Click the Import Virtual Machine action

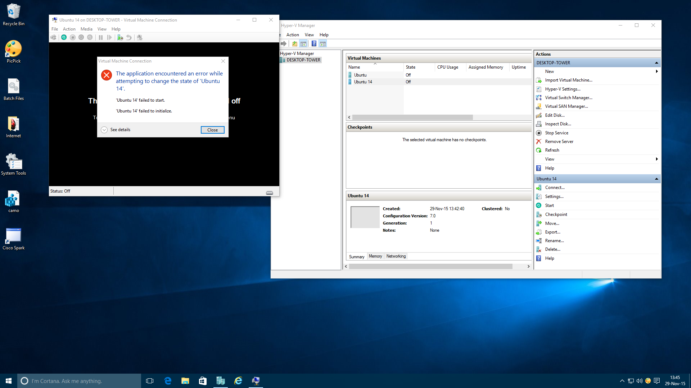pos(568,80)
